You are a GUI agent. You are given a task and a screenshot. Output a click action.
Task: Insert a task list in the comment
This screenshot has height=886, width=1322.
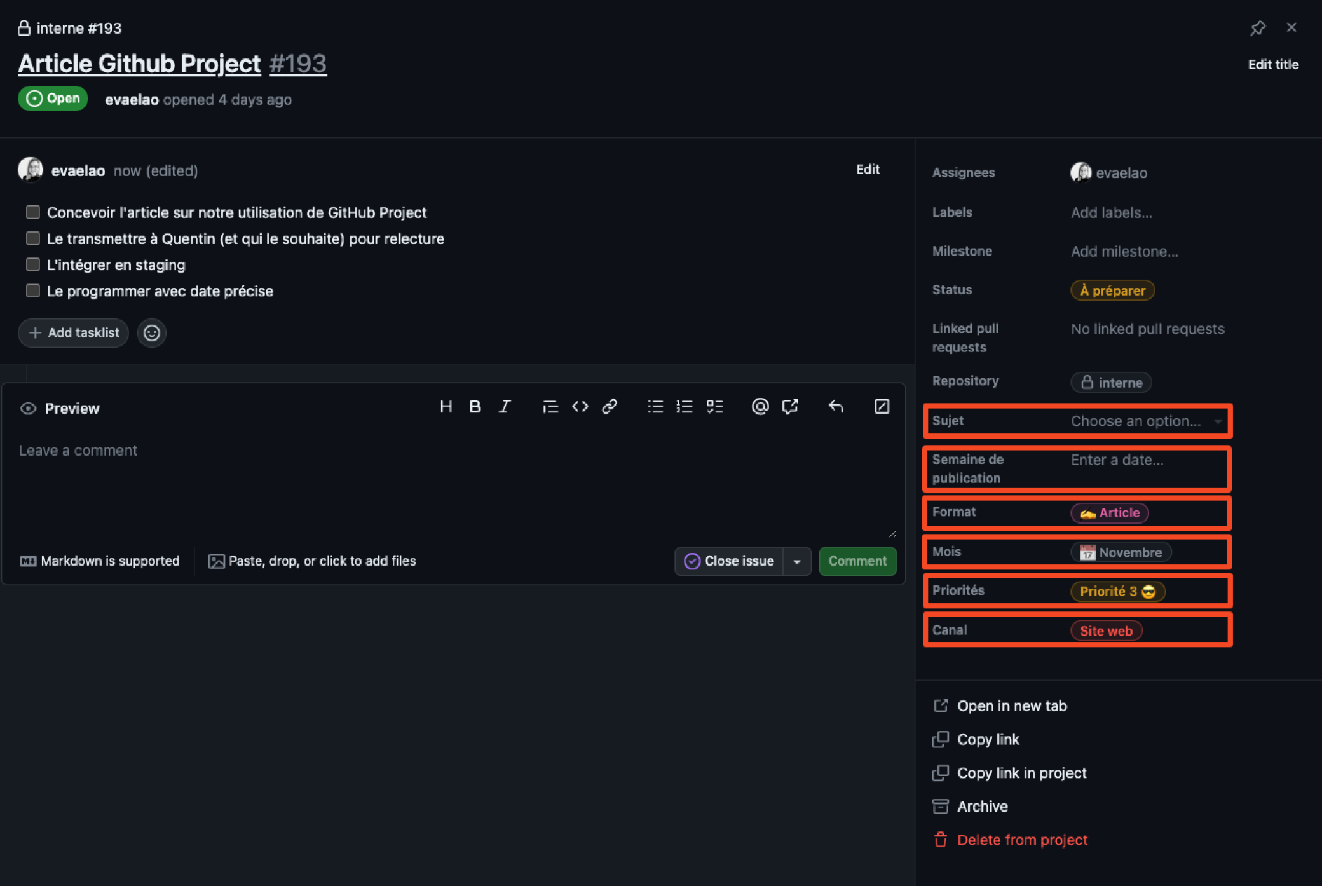point(714,407)
